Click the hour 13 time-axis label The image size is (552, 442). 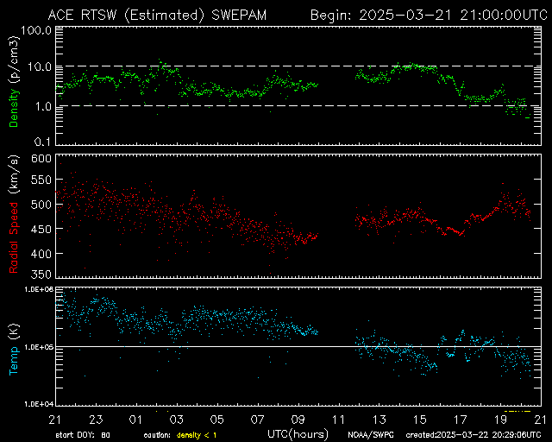[x=379, y=420]
